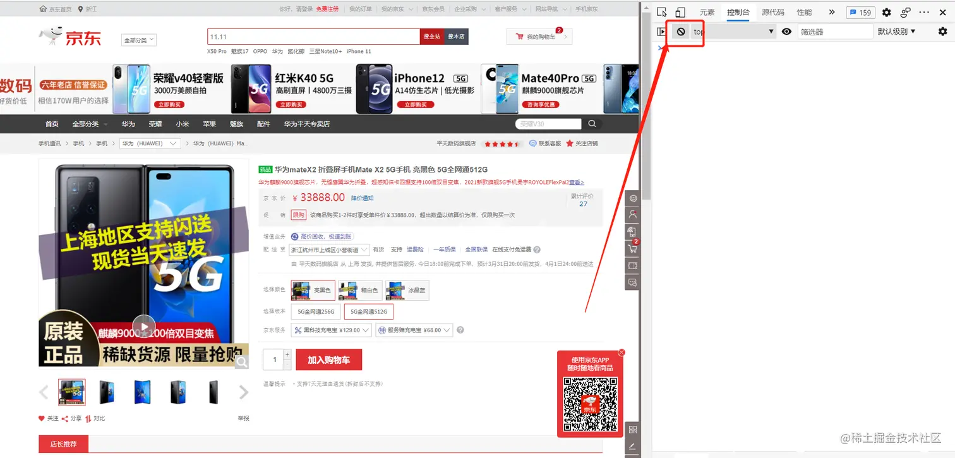Image resolution: width=955 pixels, height=458 pixels.
Task: Click the 159 issues badge
Action: pyautogui.click(x=860, y=13)
